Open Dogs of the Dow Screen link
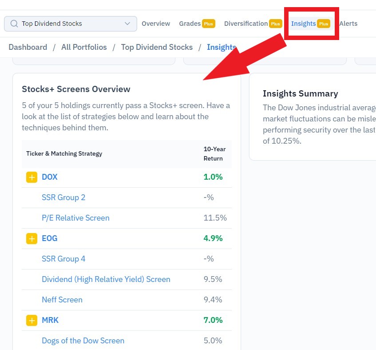 click(83, 341)
